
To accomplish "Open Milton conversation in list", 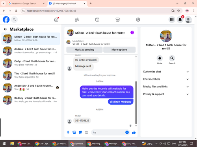I will click(x=31, y=38).
